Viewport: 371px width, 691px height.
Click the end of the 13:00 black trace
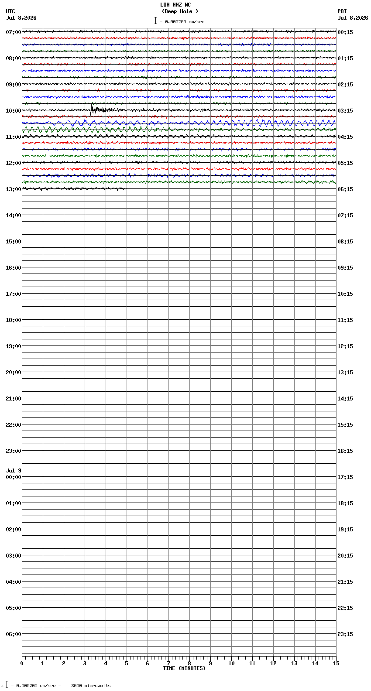pos(126,188)
